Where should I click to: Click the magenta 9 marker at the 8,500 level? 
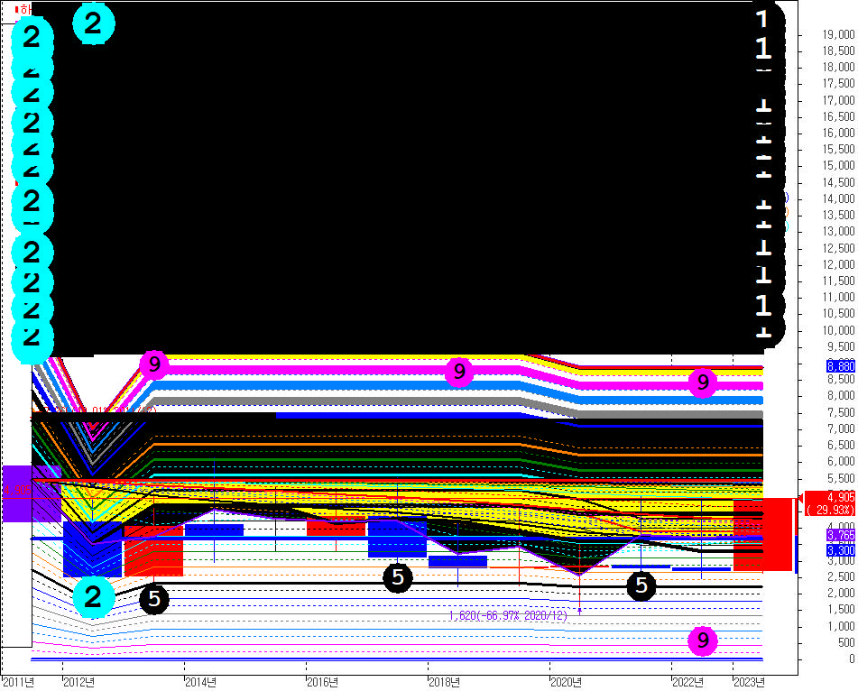(703, 382)
